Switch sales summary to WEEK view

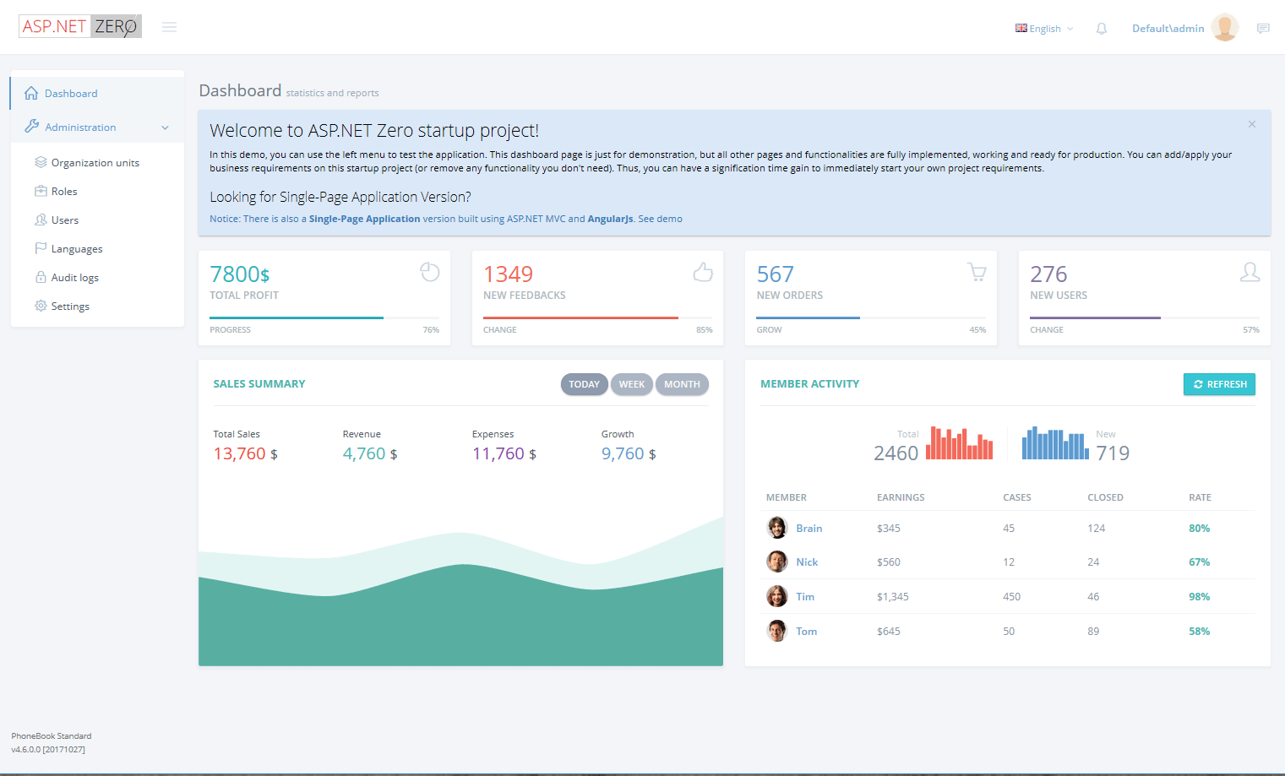(632, 384)
